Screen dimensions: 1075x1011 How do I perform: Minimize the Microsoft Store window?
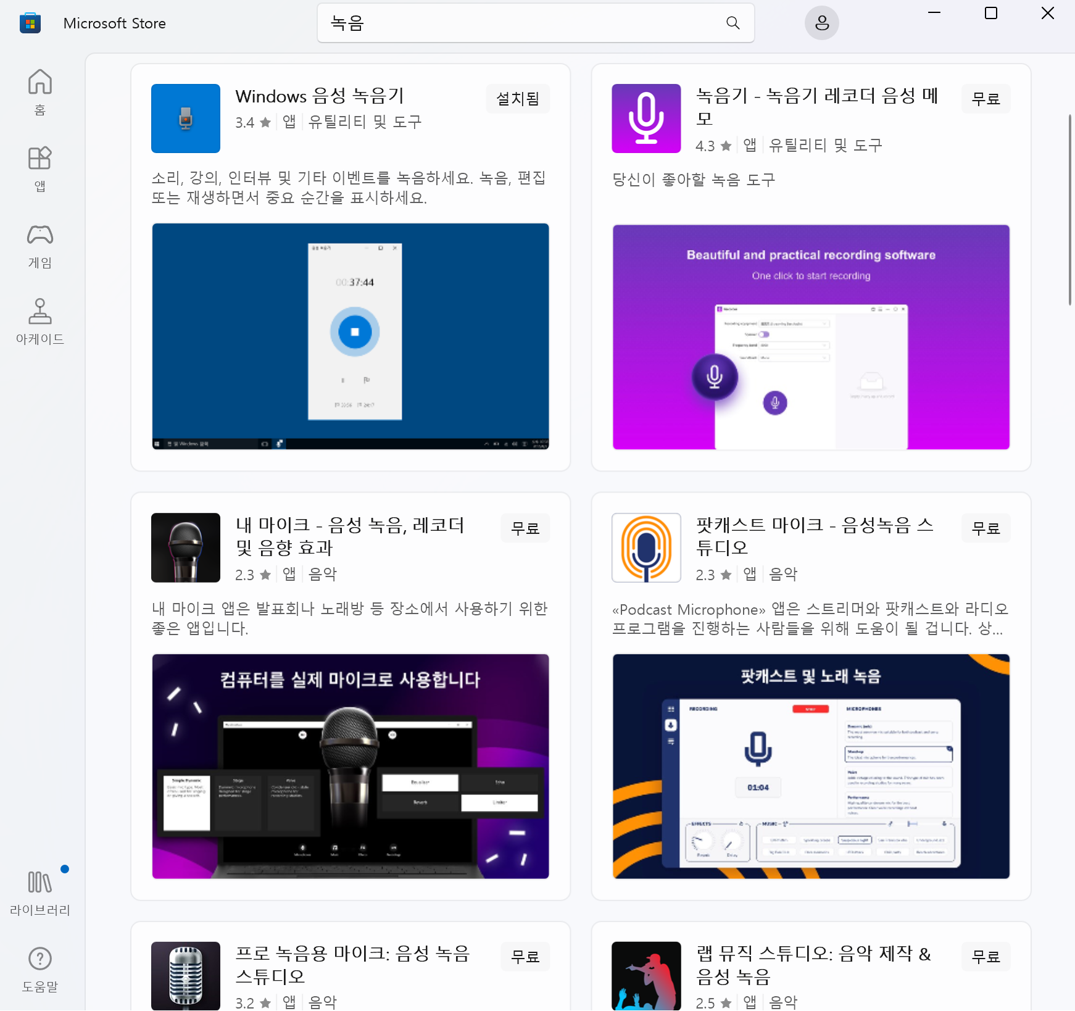coord(934,14)
